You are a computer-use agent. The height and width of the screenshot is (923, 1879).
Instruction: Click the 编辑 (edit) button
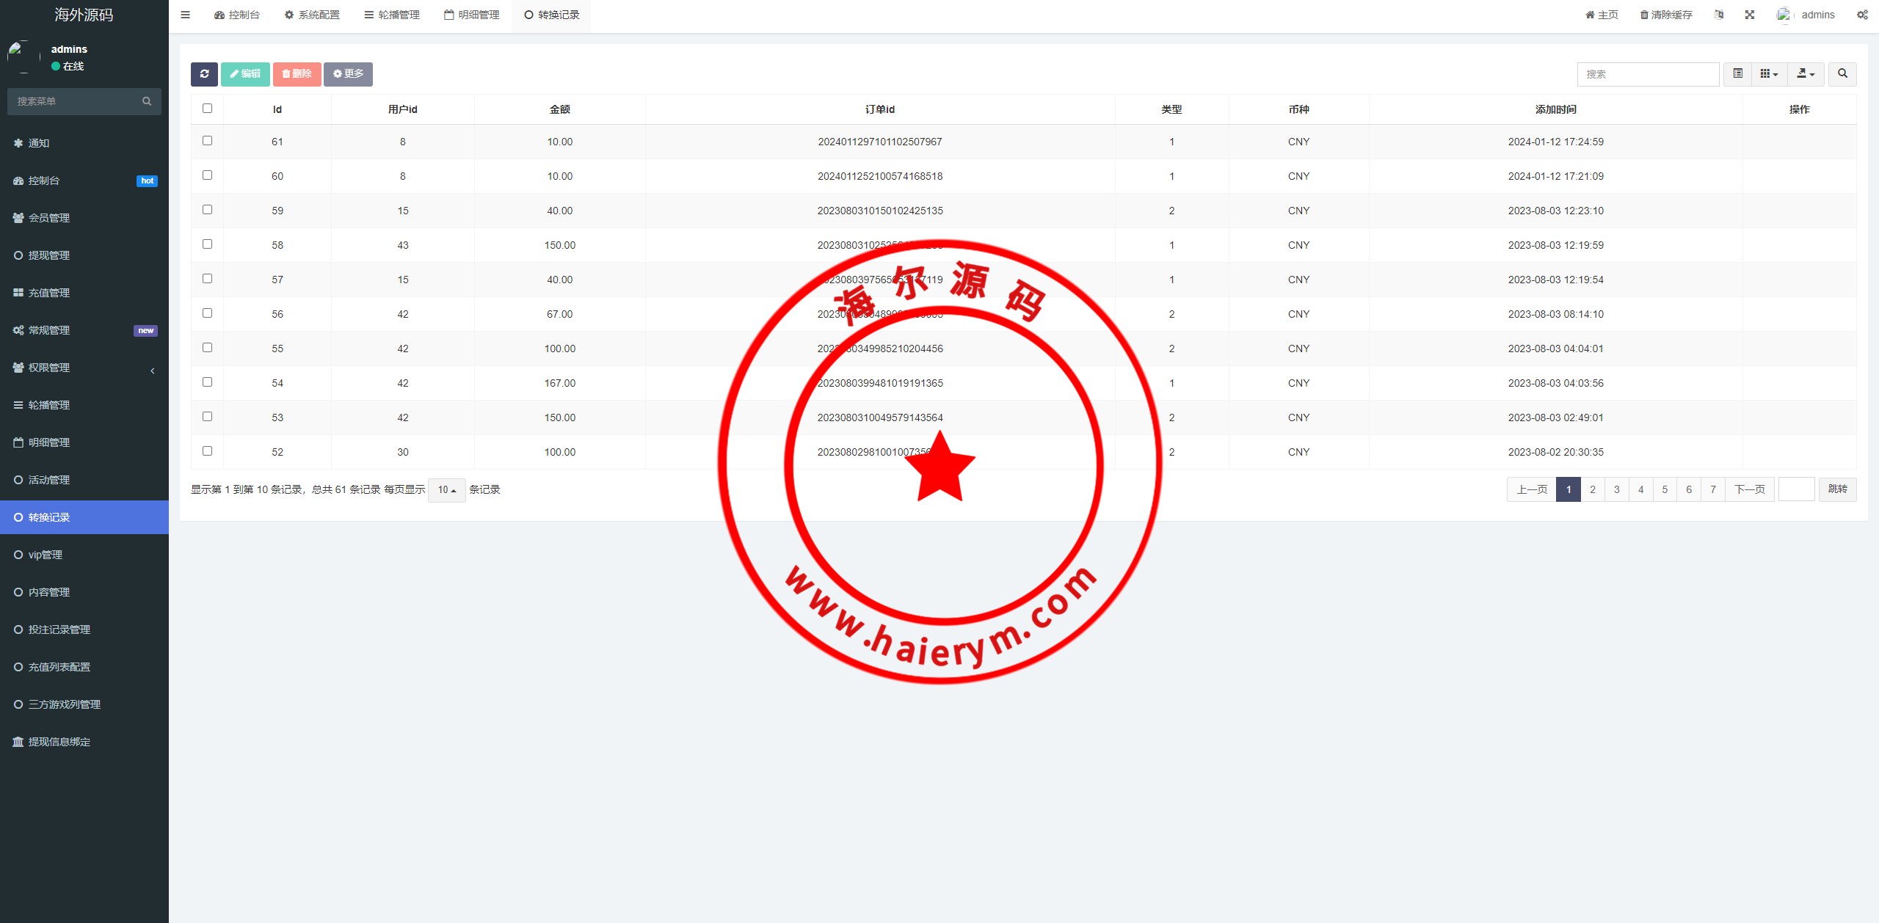tap(245, 74)
